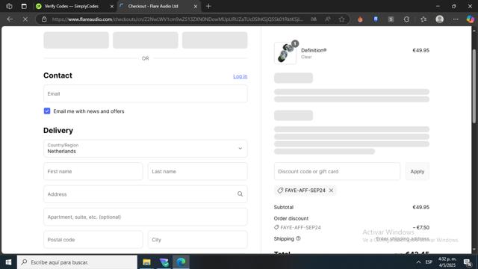Image resolution: width=478 pixels, height=269 pixels.
Task: Click the ESP language indicator
Action: coord(429,262)
